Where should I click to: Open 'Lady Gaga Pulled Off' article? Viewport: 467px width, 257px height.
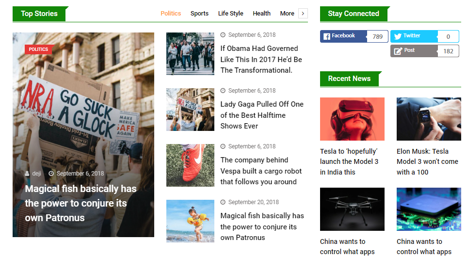pos(262,115)
